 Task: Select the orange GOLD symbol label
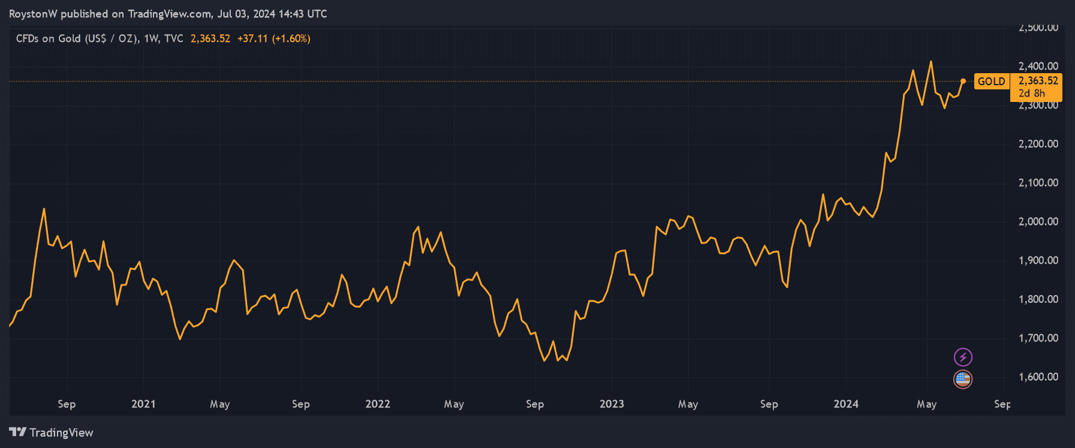(x=991, y=82)
